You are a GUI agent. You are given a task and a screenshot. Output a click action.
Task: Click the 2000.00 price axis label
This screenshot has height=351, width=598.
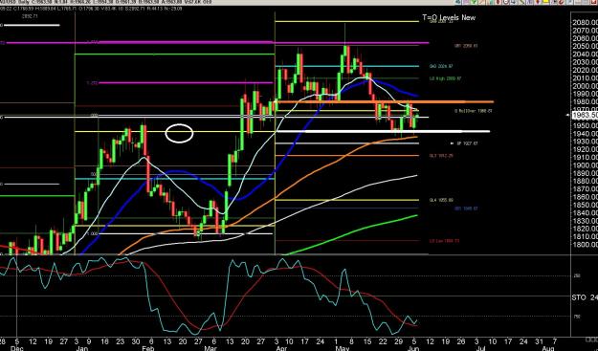coord(585,86)
